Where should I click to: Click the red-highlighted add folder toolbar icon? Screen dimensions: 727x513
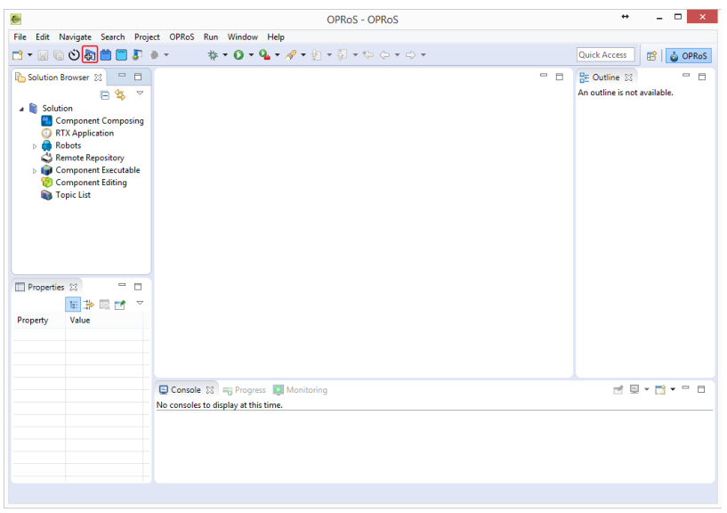(90, 55)
